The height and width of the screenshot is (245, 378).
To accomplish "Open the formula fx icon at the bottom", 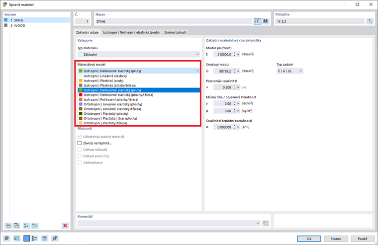I will 55,239.
